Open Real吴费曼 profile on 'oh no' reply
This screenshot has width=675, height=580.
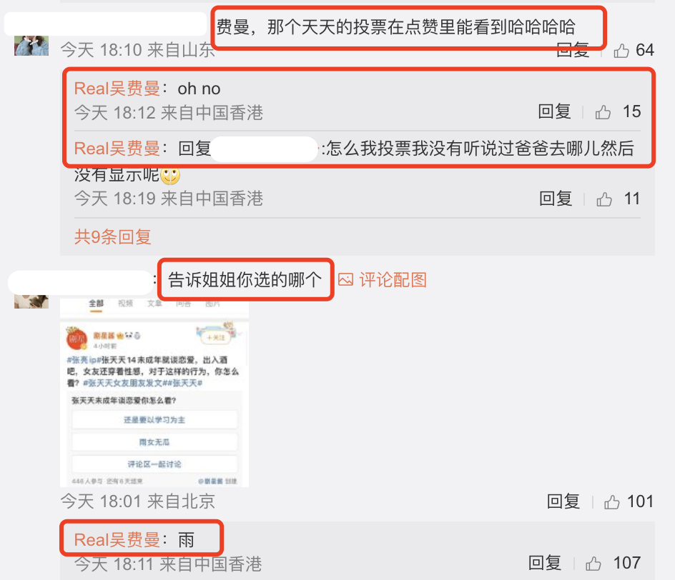click(117, 89)
